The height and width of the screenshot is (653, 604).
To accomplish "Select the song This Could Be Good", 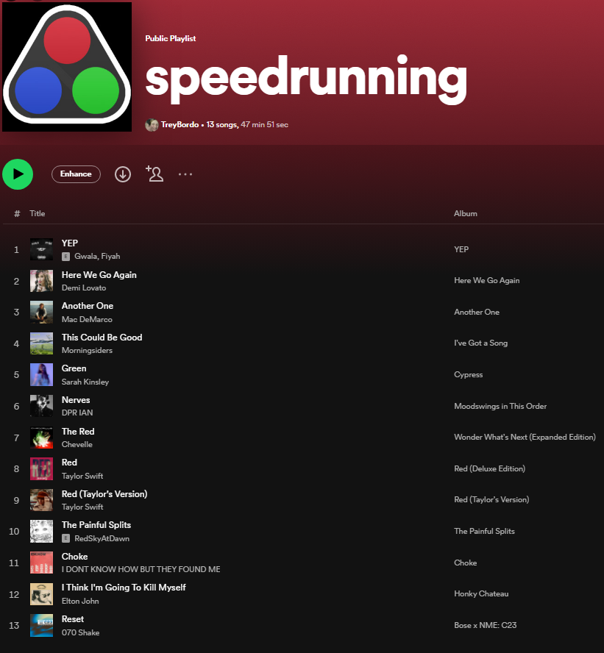I will pos(102,338).
